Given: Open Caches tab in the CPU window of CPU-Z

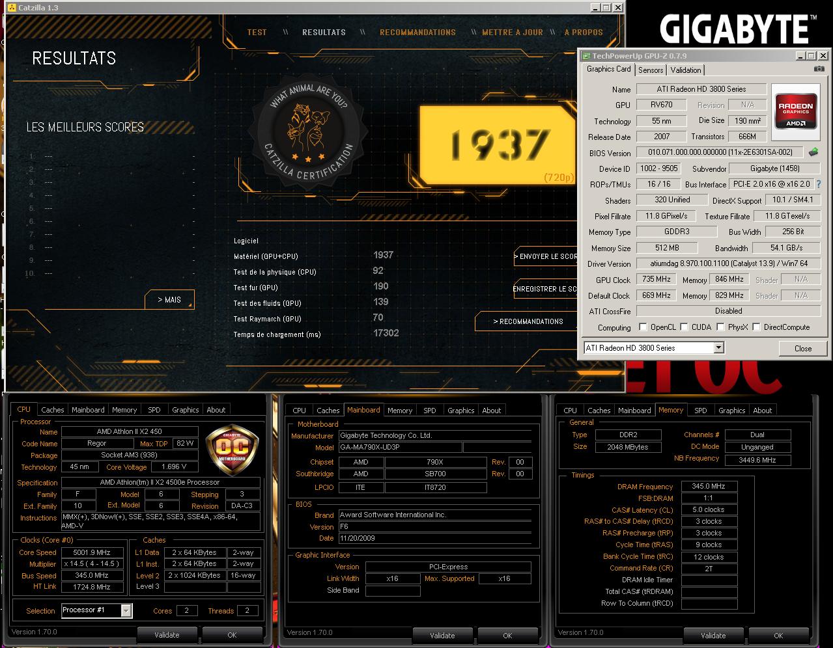Looking at the screenshot, I should coord(53,410).
